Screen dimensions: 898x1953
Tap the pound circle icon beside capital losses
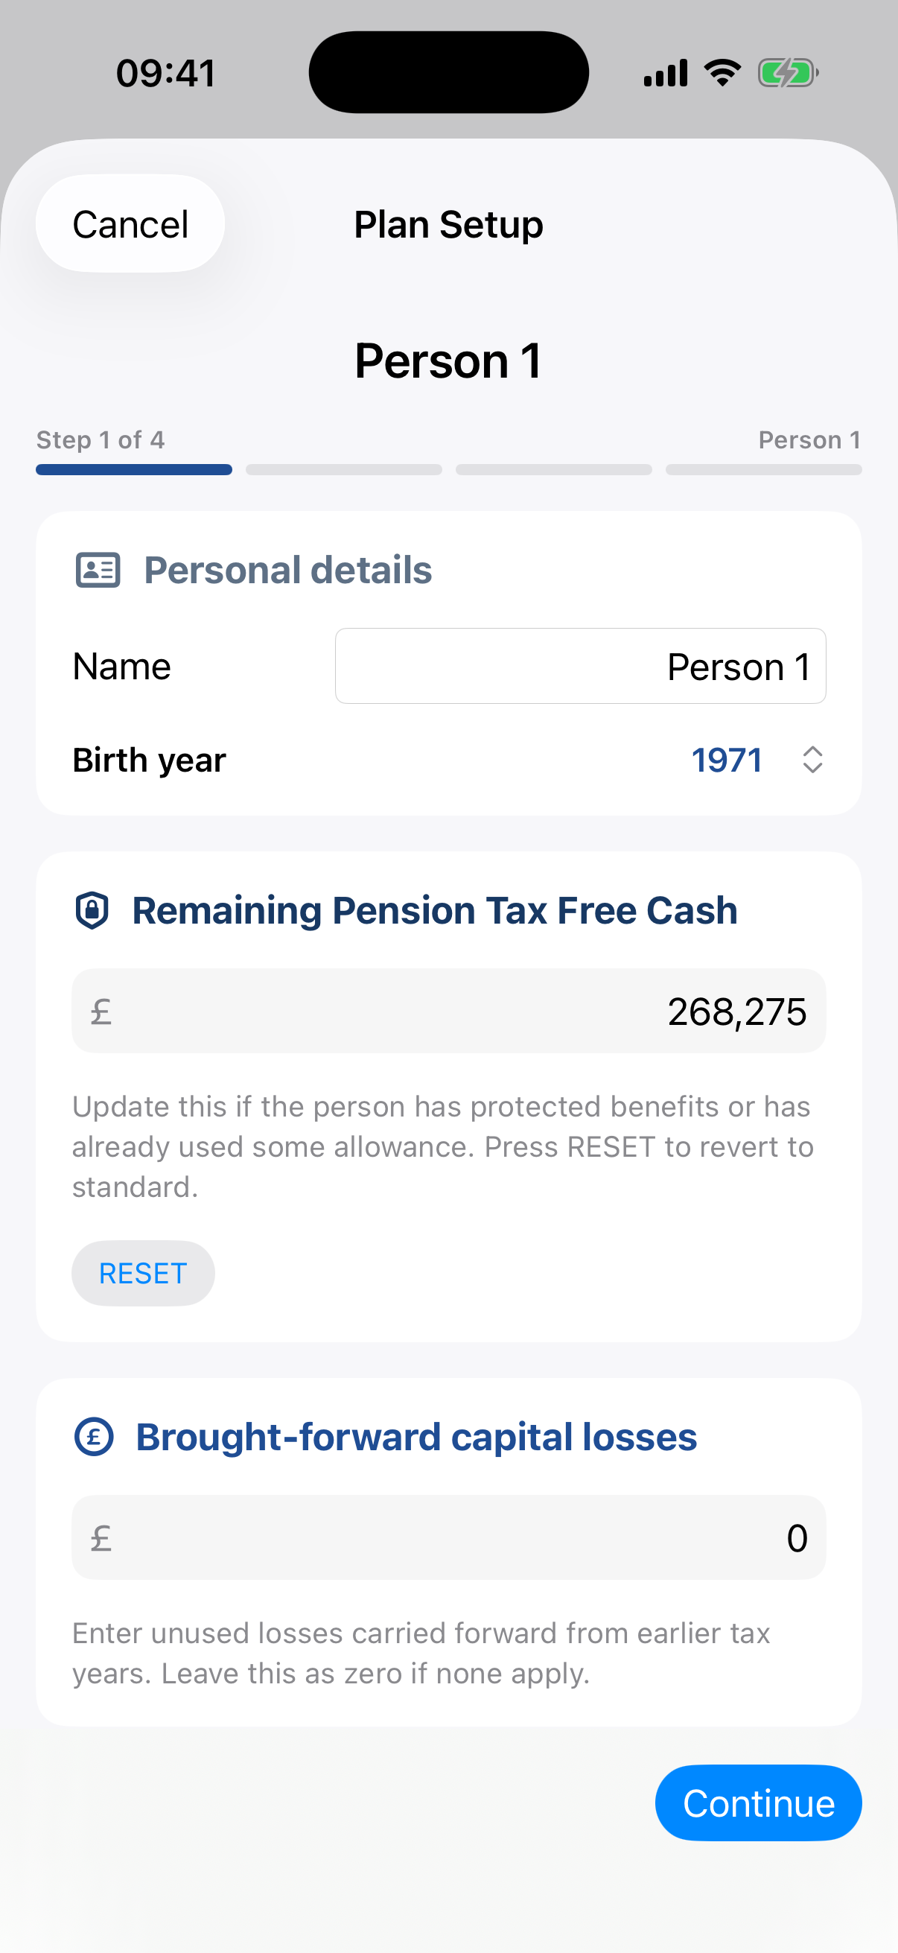pyautogui.click(x=94, y=1437)
